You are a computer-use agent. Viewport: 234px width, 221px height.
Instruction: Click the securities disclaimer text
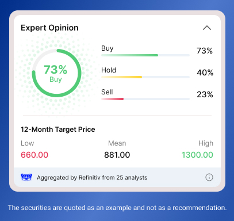click(x=117, y=208)
